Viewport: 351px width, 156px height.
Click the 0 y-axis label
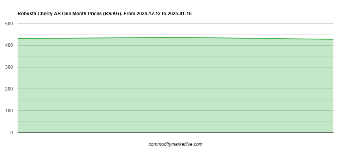pyautogui.click(x=11, y=133)
